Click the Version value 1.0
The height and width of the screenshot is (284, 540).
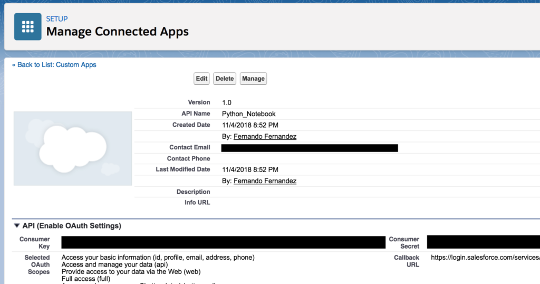click(227, 102)
